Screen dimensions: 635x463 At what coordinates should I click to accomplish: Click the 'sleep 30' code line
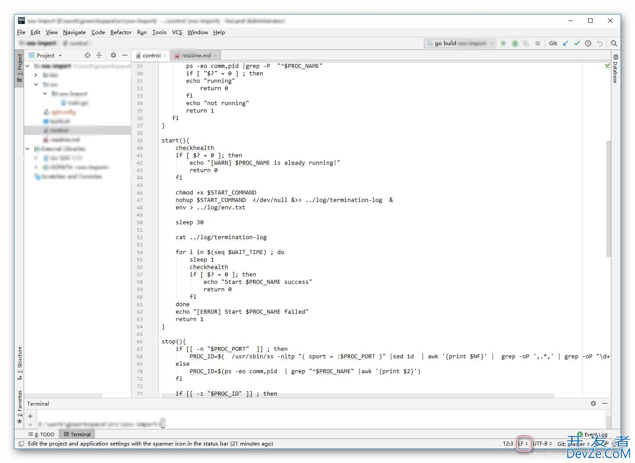pos(189,223)
